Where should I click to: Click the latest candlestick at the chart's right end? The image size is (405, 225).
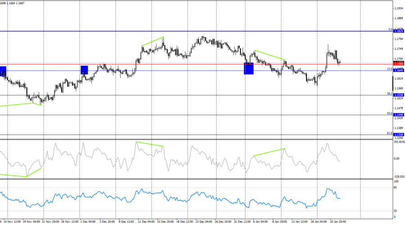(340, 62)
